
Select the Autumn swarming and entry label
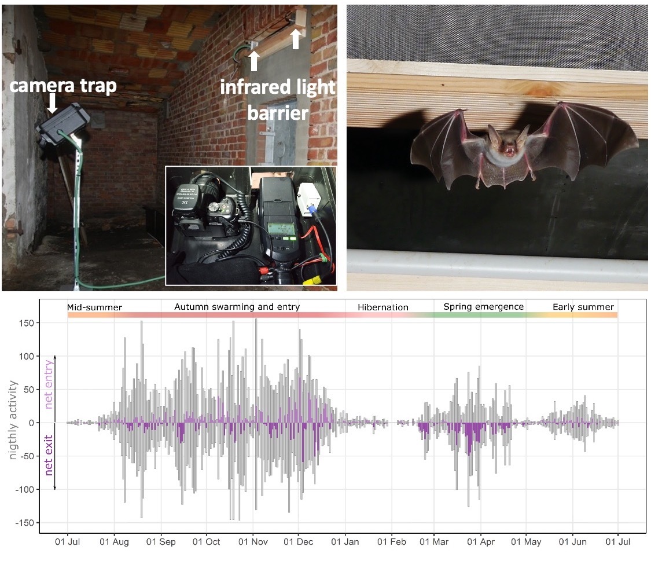tap(237, 307)
